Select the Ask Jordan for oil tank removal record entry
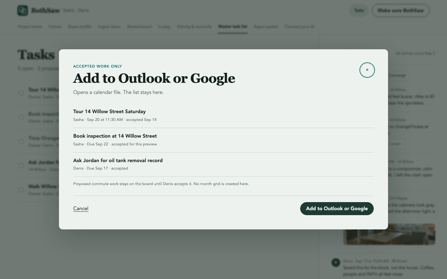The height and width of the screenshot is (279, 447). 223,165
